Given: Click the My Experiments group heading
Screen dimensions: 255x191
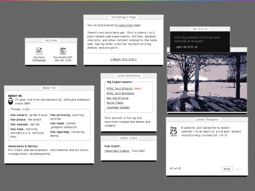Looking at the screenshot, I should (119, 82).
